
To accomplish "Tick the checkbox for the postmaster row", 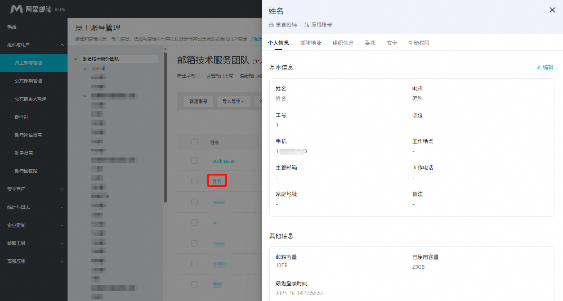I will [194, 161].
